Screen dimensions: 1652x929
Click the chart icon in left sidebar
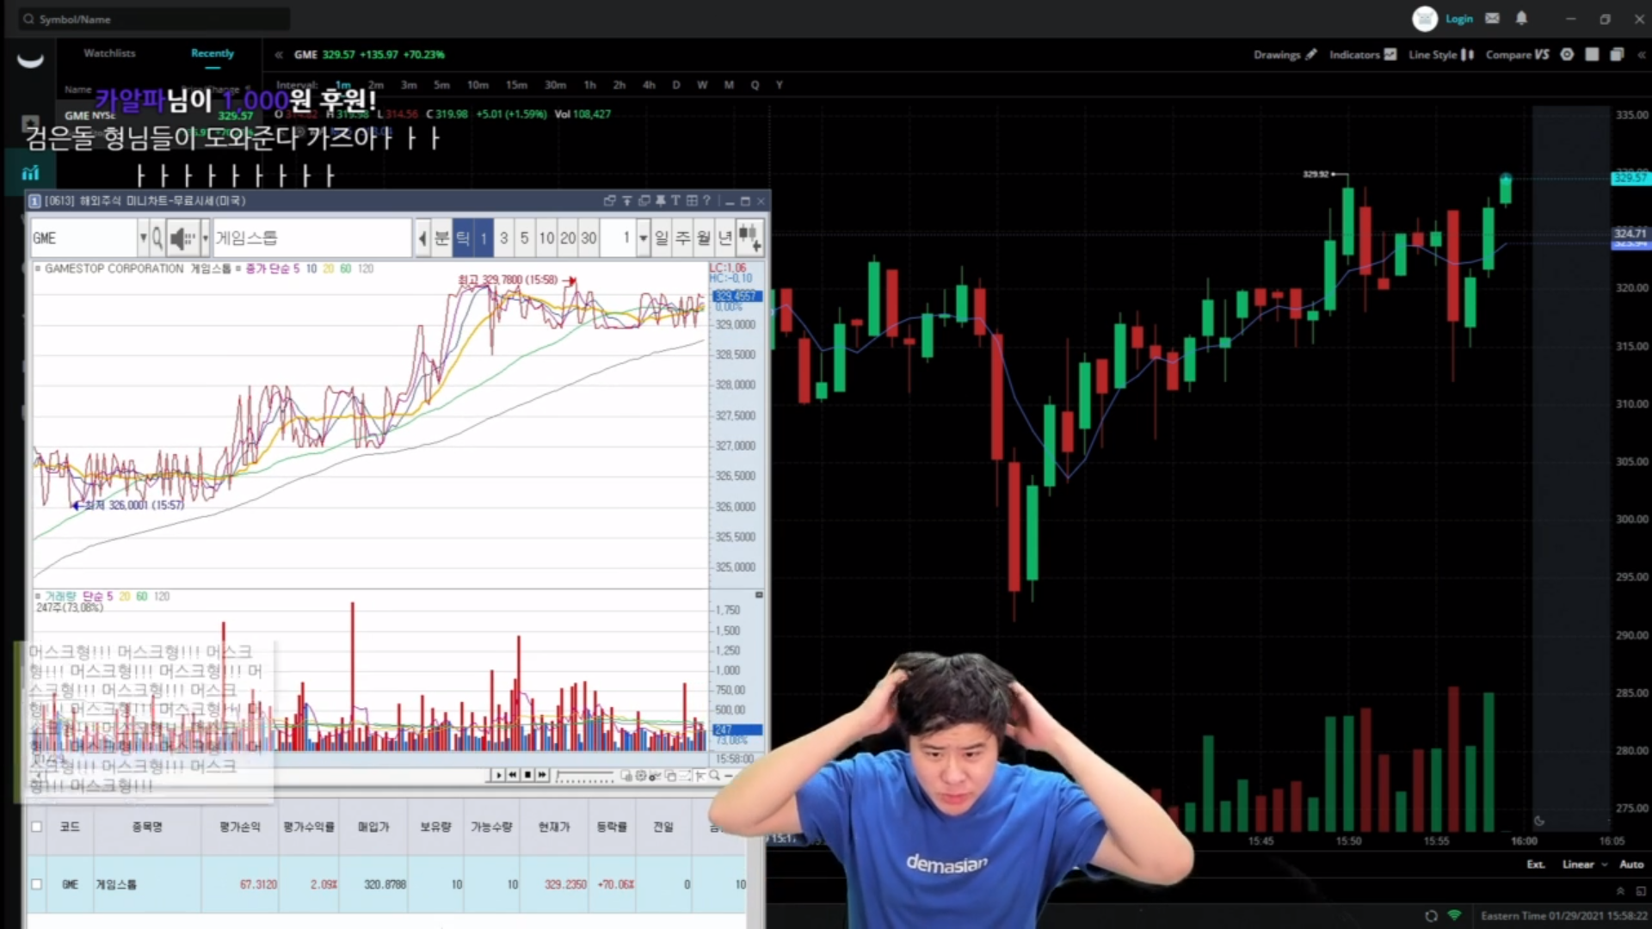tap(30, 173)
